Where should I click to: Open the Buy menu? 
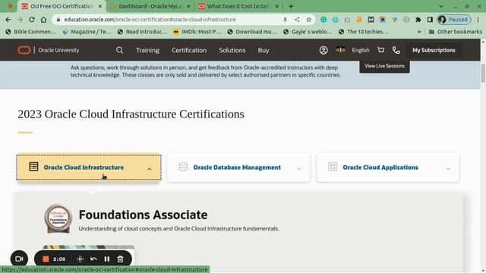tap(264, 50)
